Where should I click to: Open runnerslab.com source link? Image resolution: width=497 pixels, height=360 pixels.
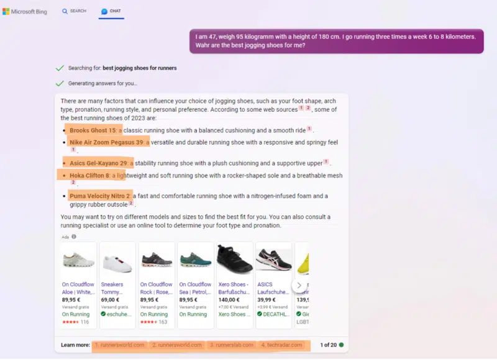click(231, 345)
